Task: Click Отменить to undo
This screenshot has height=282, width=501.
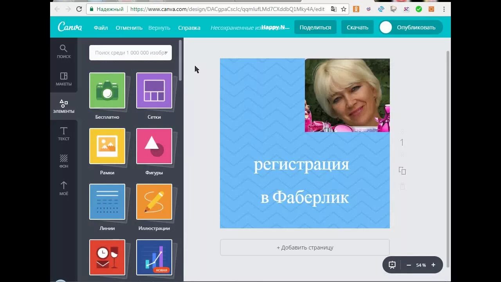Action: [x=129, y=27]
